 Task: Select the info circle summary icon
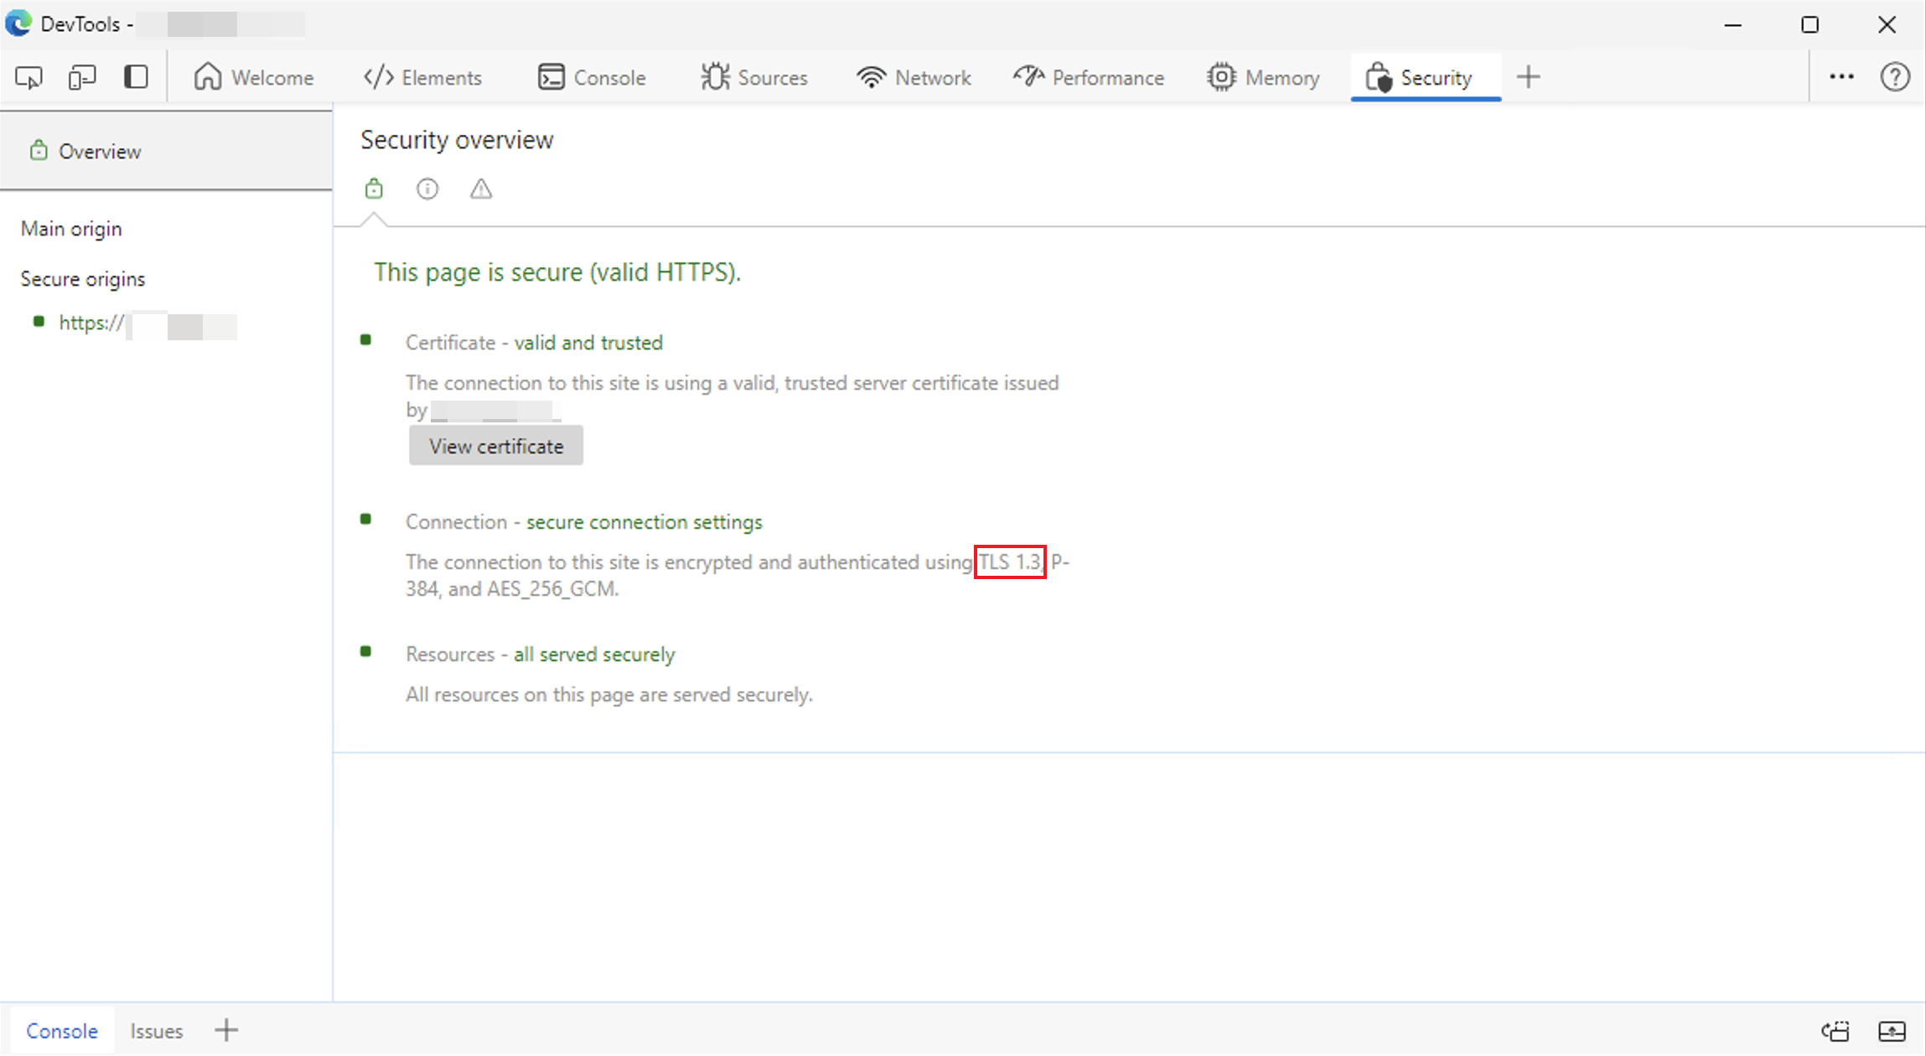pos(427,189)
